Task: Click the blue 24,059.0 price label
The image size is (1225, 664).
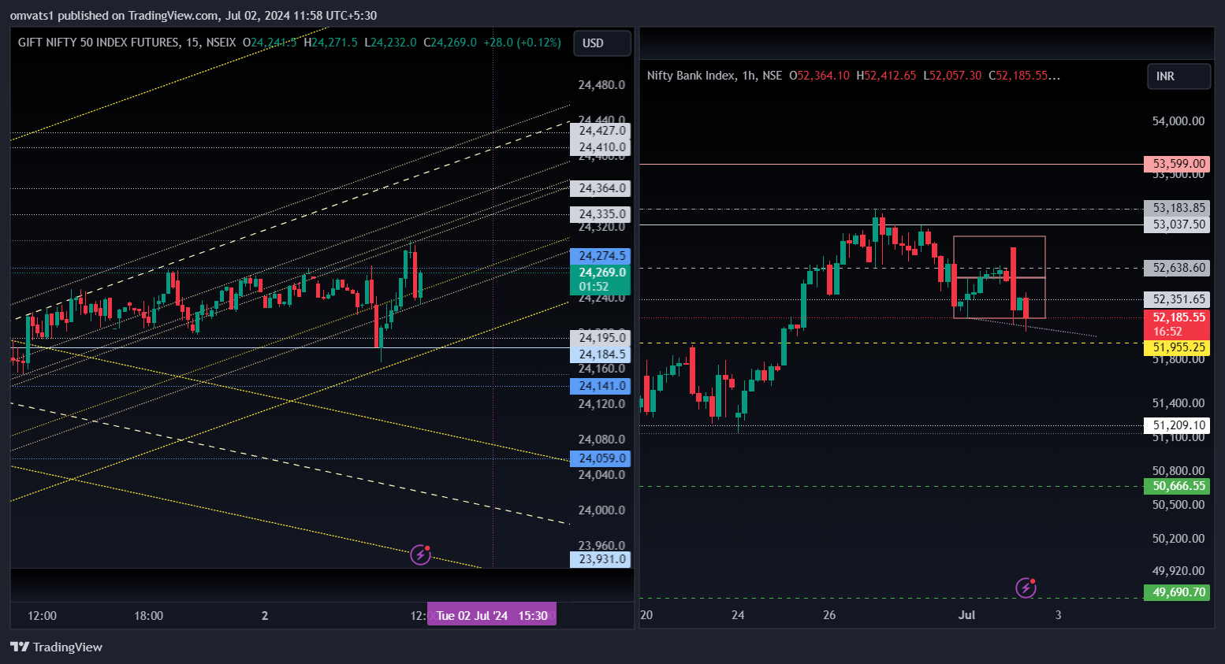Action: point(600,458)
